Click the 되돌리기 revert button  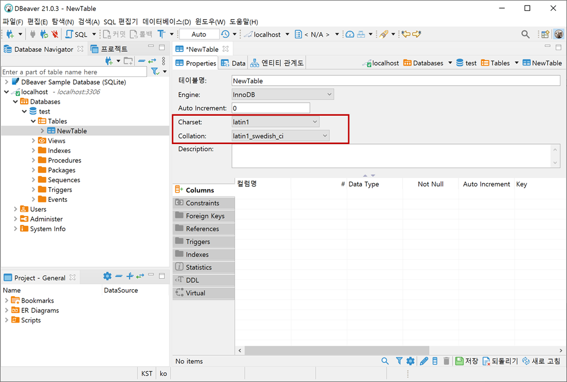point(500,361)
